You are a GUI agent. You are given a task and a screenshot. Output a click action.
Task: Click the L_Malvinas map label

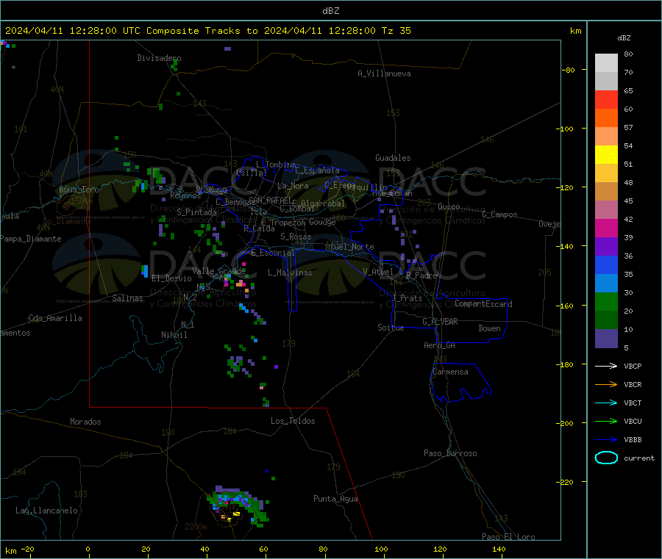[290, 273]
